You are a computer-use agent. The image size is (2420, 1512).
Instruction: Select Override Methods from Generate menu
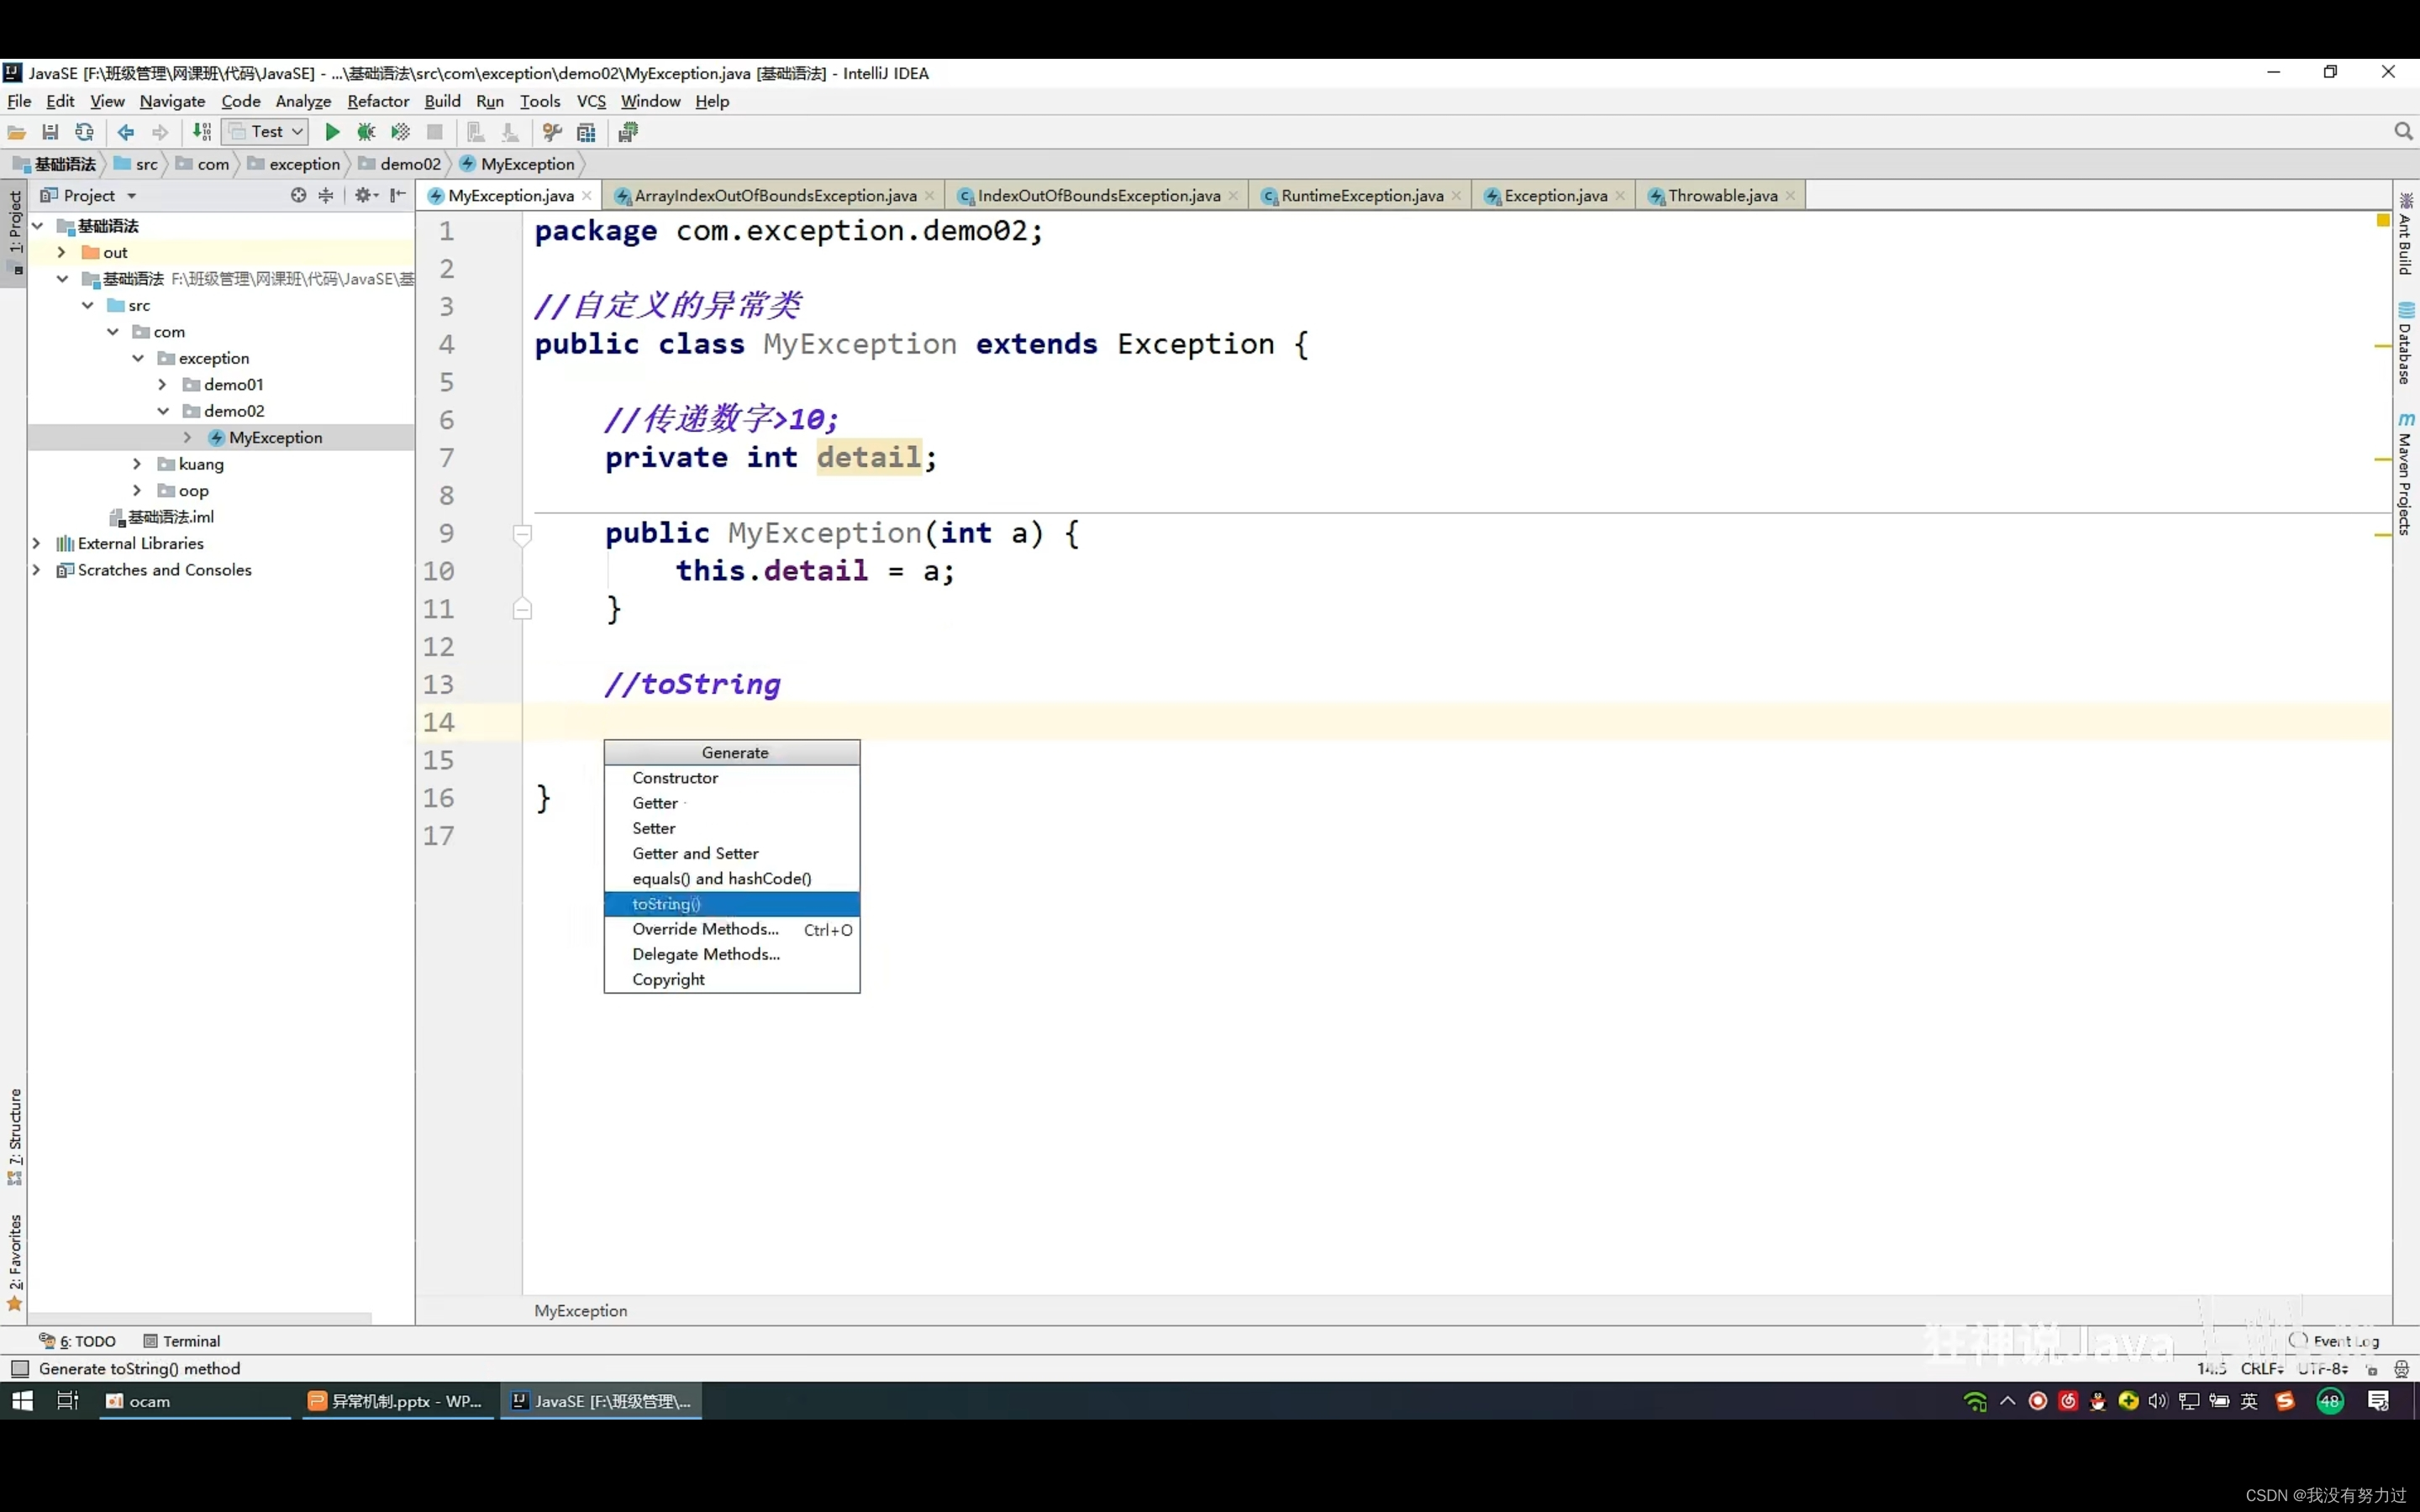pos(704,928)
